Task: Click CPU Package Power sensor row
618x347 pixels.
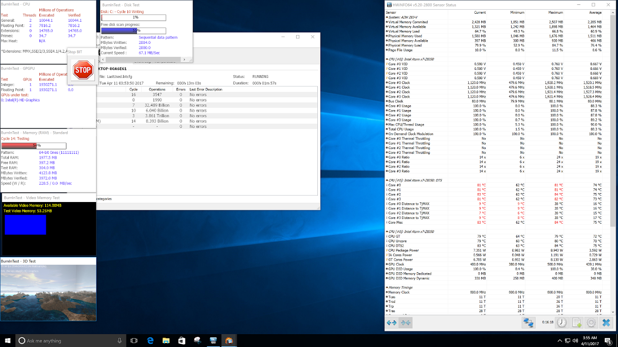Action: (x=494, y=250)
